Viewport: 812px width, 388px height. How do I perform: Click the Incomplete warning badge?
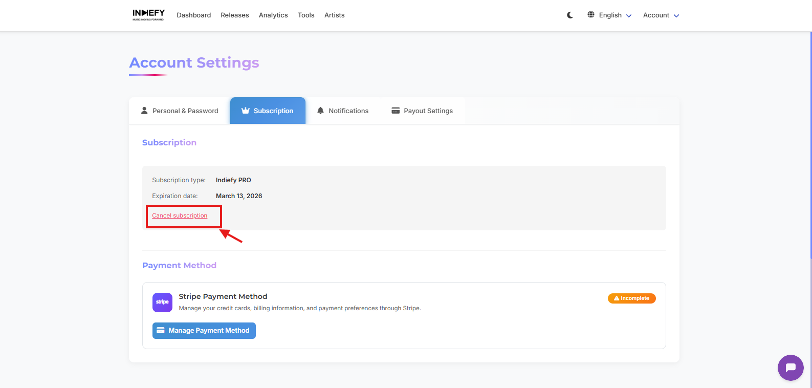(631, 298)
